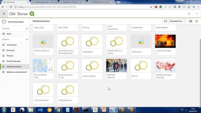Click the RU language indicator

point(182,110)
